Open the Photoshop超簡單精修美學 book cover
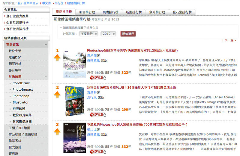The width and height of the screenshot is (240, 156). click(x=74, y=64)
